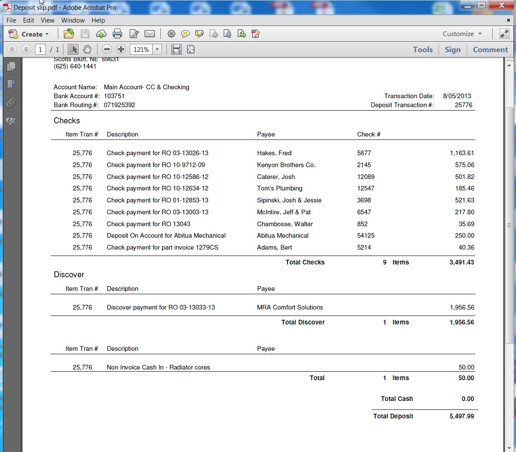Open the Edit menu
The width and height of the screenshot is (516, 452).
click(29, 20)
